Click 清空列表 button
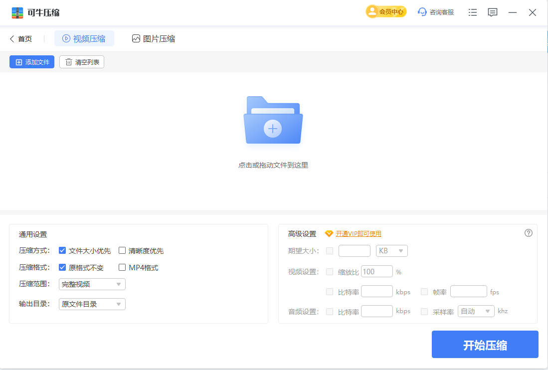 (x=82, y=62)
